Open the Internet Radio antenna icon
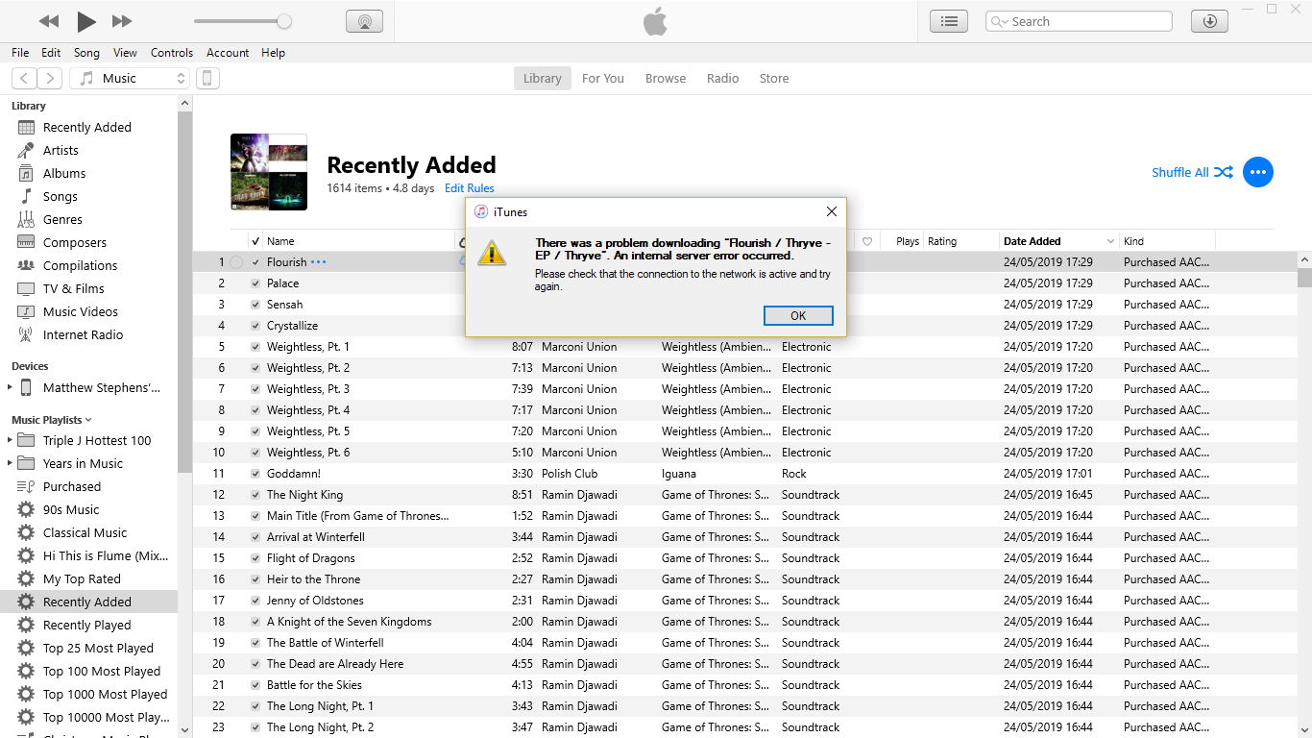 point(26,334)
